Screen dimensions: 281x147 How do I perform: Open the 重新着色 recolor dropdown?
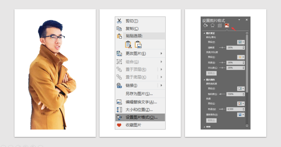click(241, 115)
